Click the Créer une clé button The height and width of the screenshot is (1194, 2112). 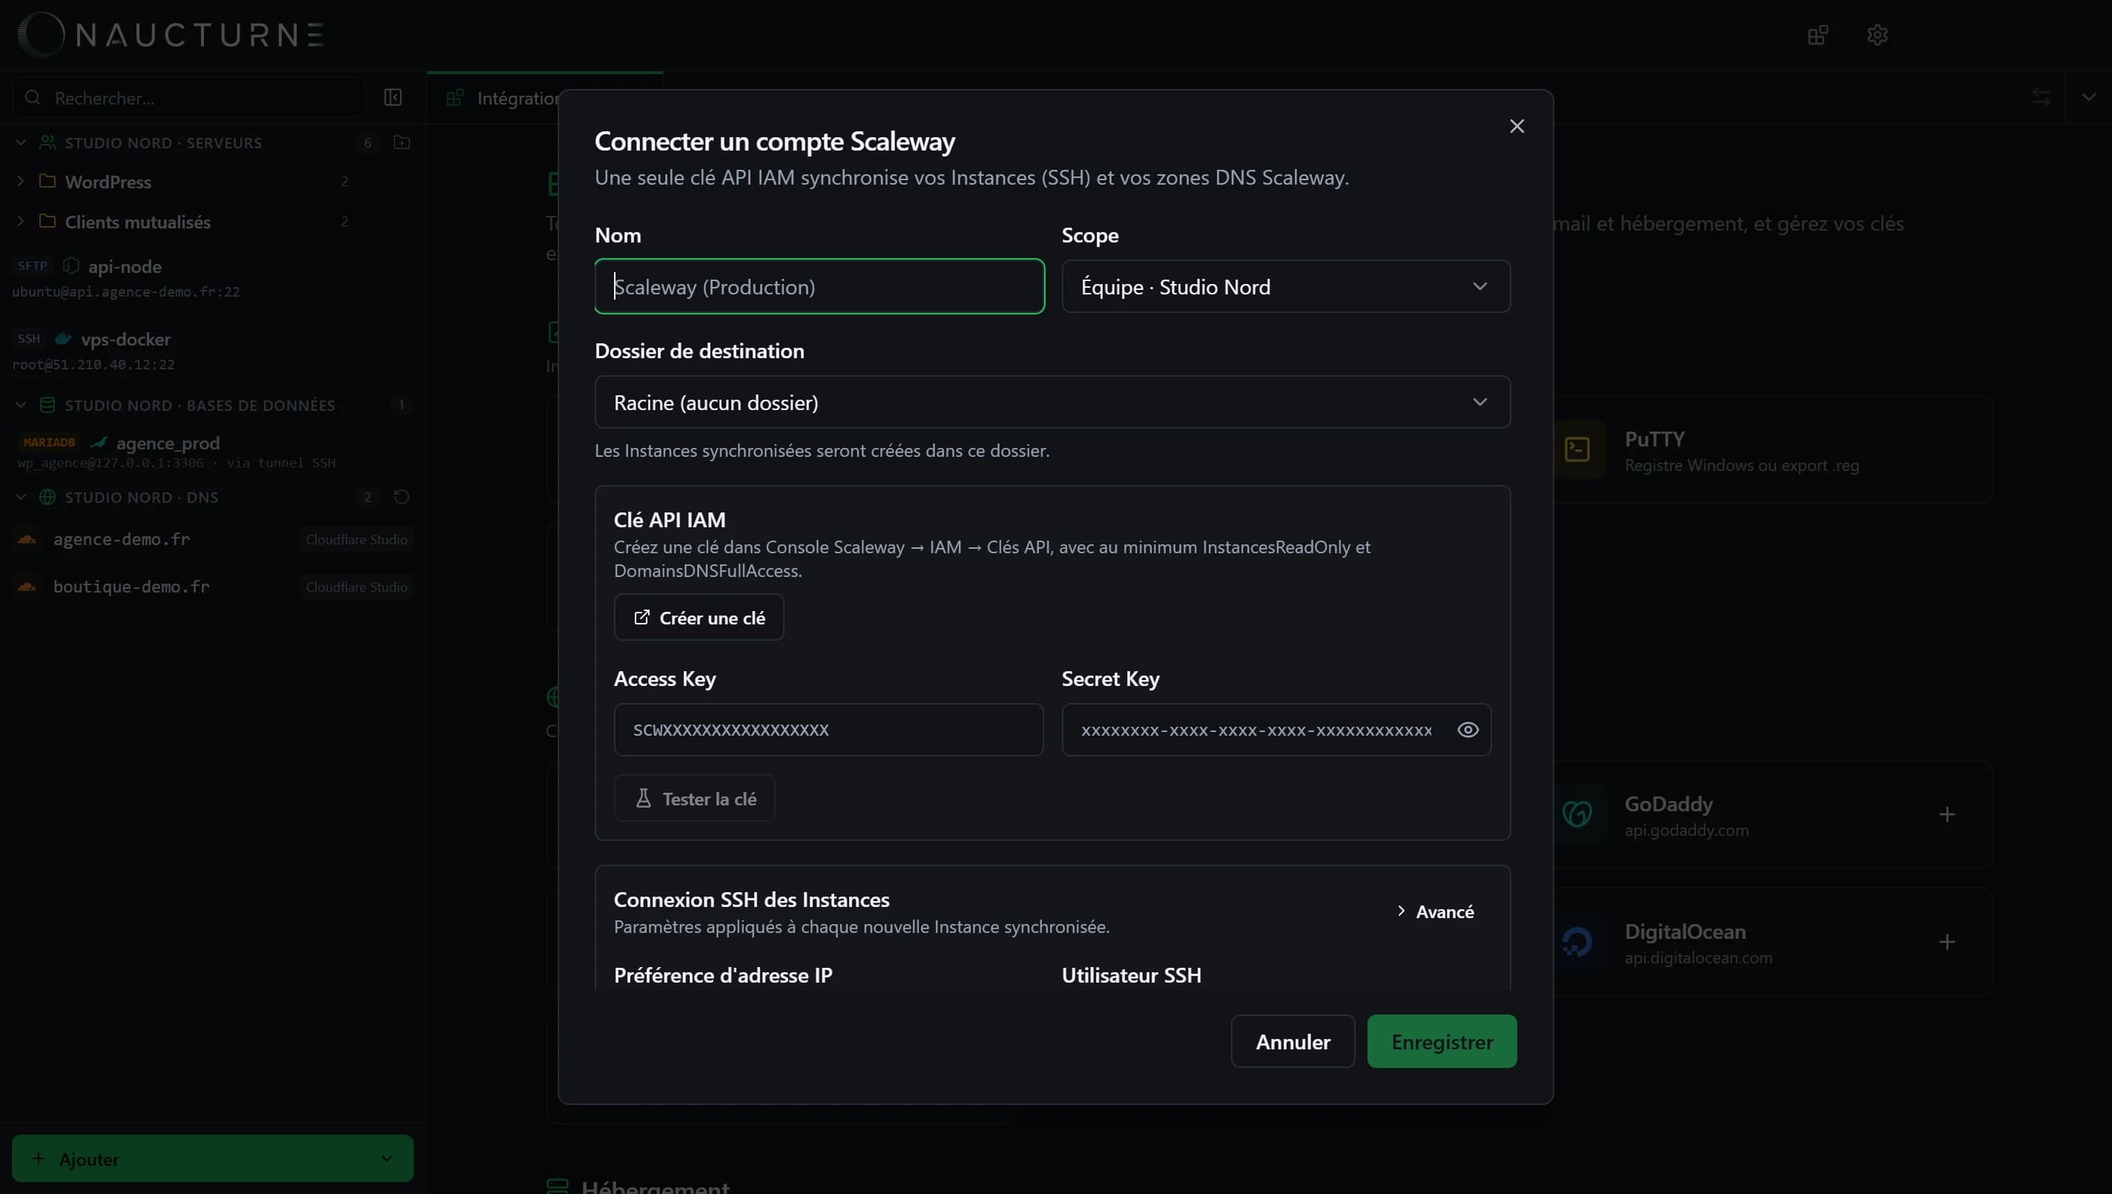pos(699,618)
